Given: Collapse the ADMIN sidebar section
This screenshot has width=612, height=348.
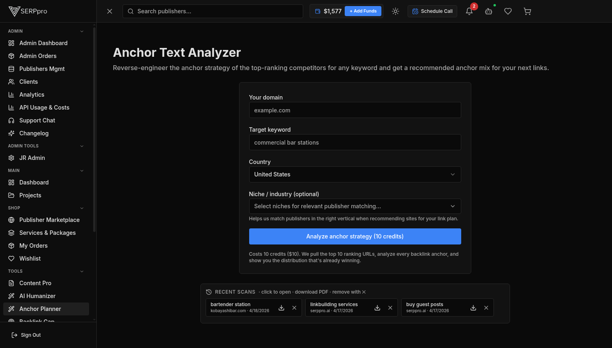Looking at the screenshot, I should pos(82,31).
